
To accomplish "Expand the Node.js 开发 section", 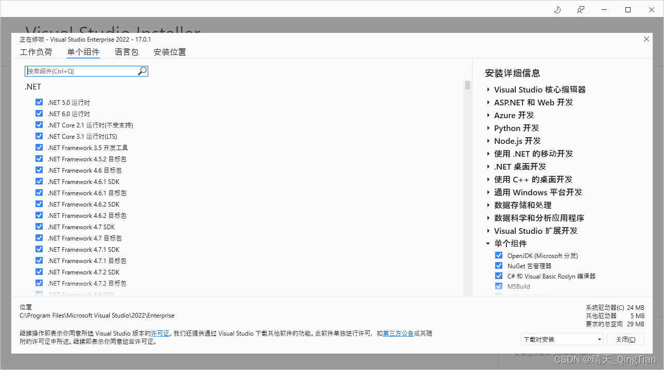I will 488,141.
